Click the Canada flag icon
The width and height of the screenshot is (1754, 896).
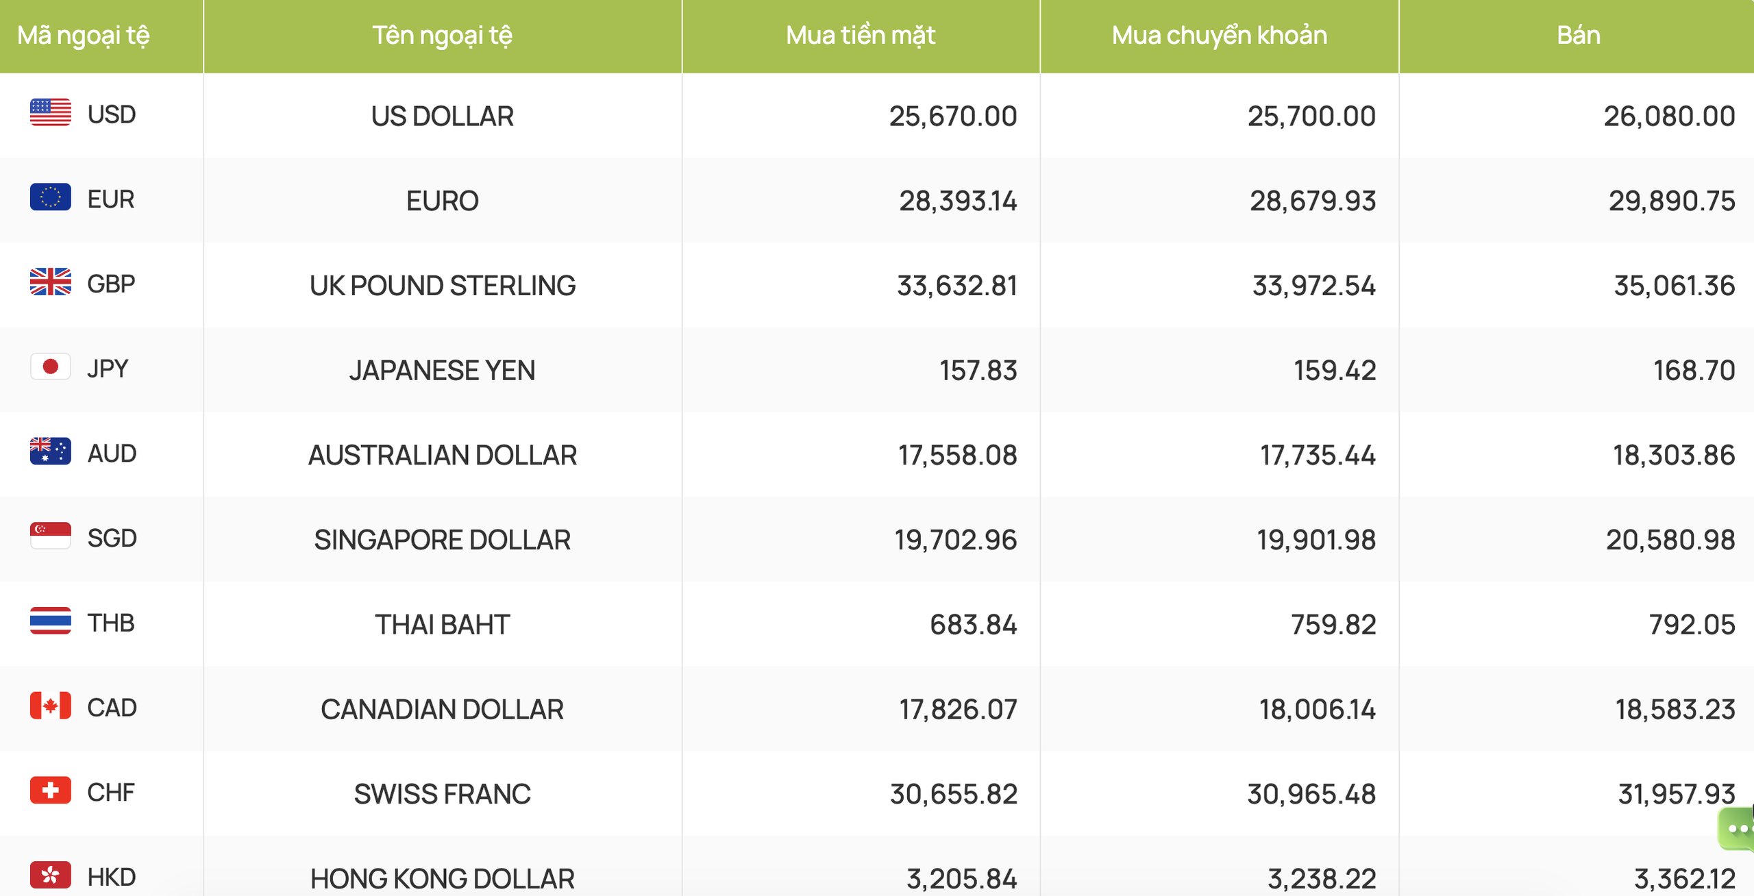click(50, 706)
